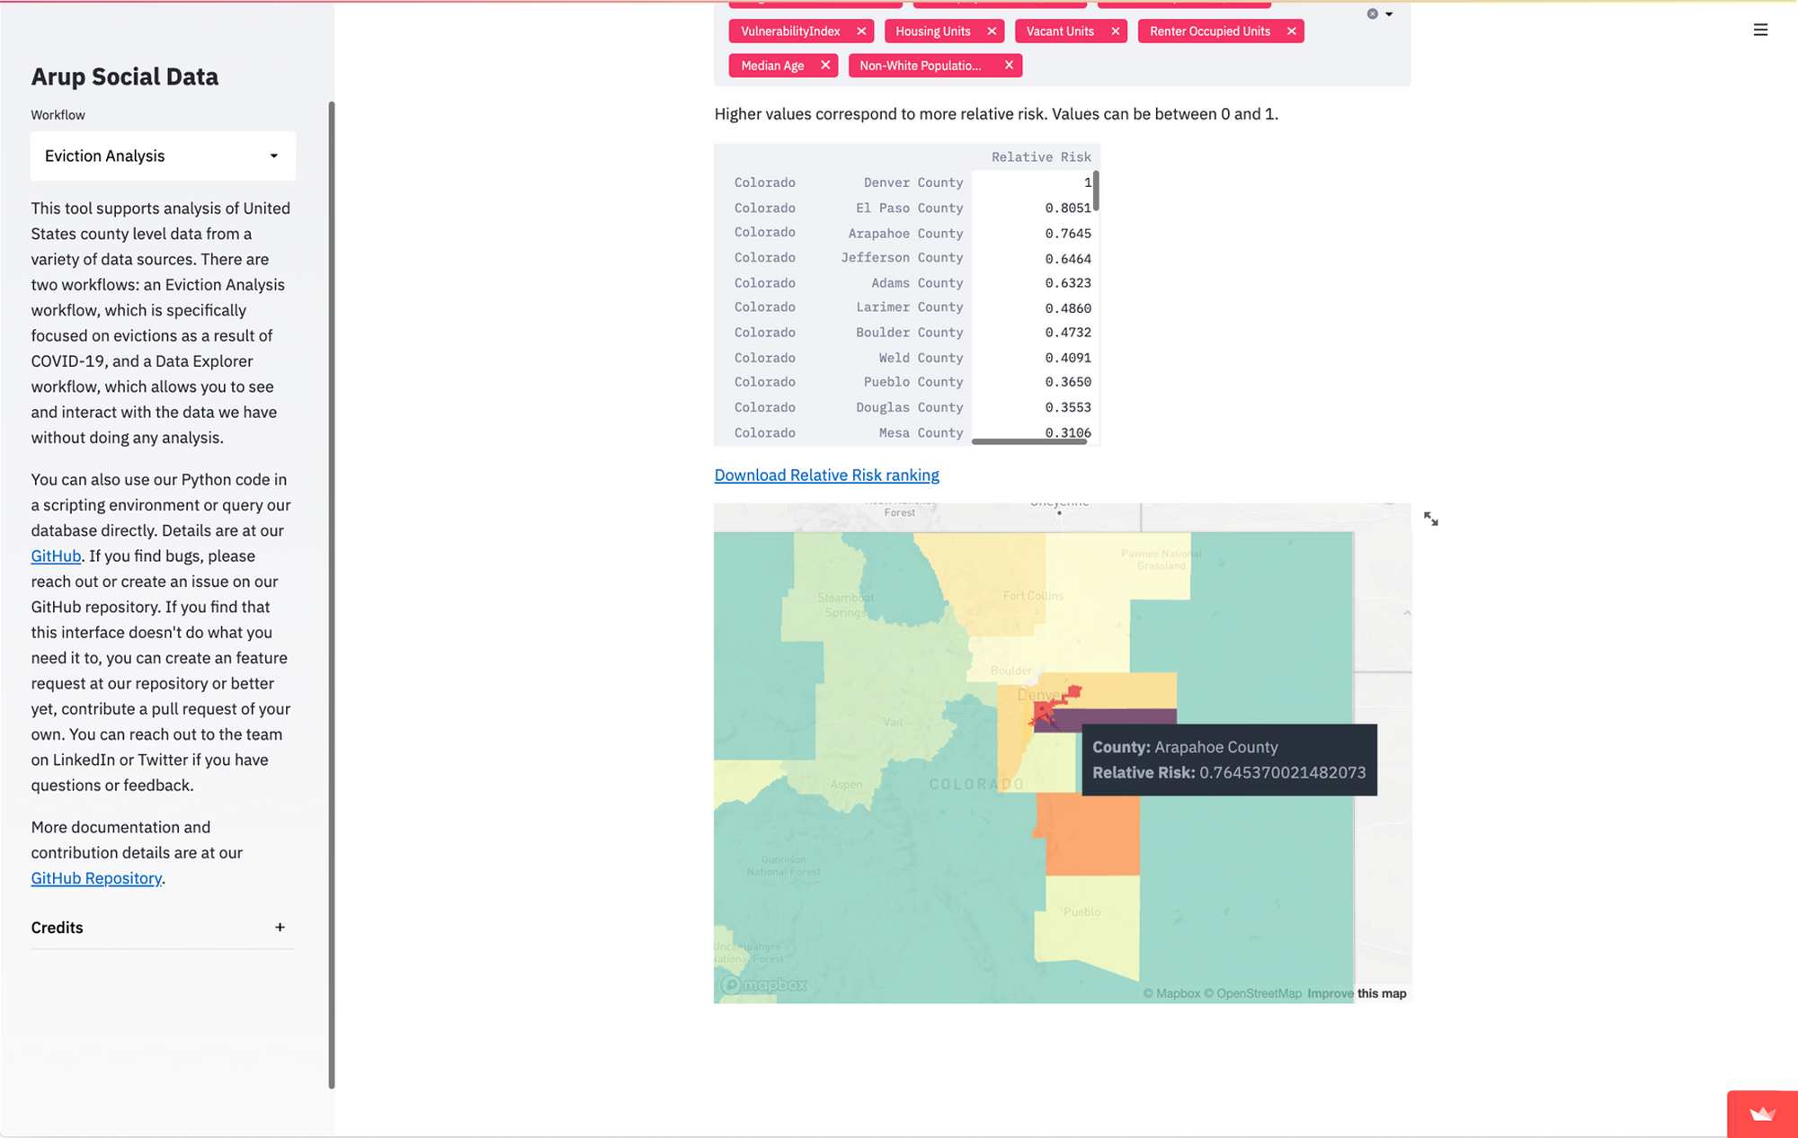Viewport: 1798px width, 1138px height.
Task: Click the Relative Risk column header
Action: 1040,157
